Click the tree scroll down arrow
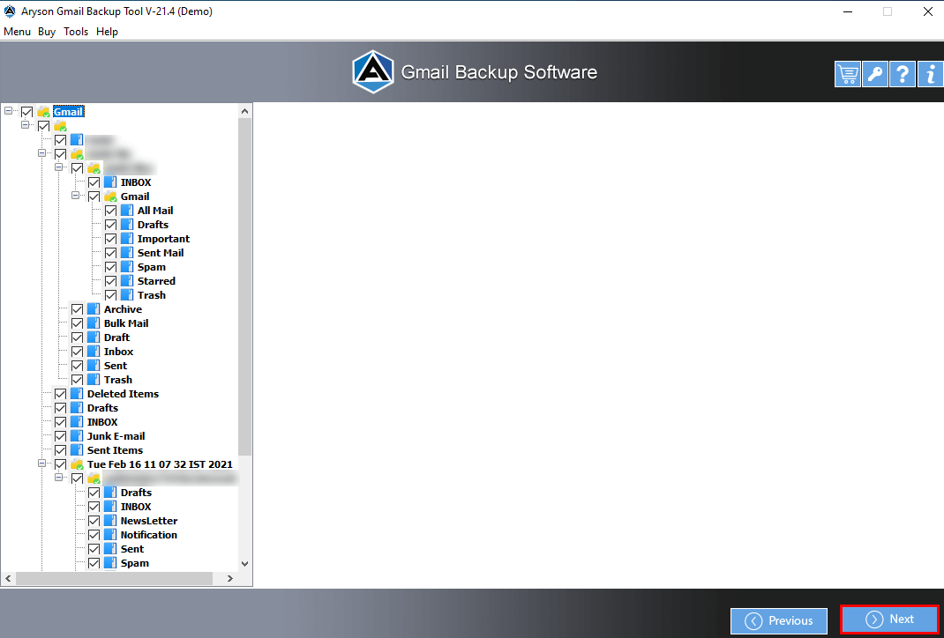 click(x=244, y=563)
